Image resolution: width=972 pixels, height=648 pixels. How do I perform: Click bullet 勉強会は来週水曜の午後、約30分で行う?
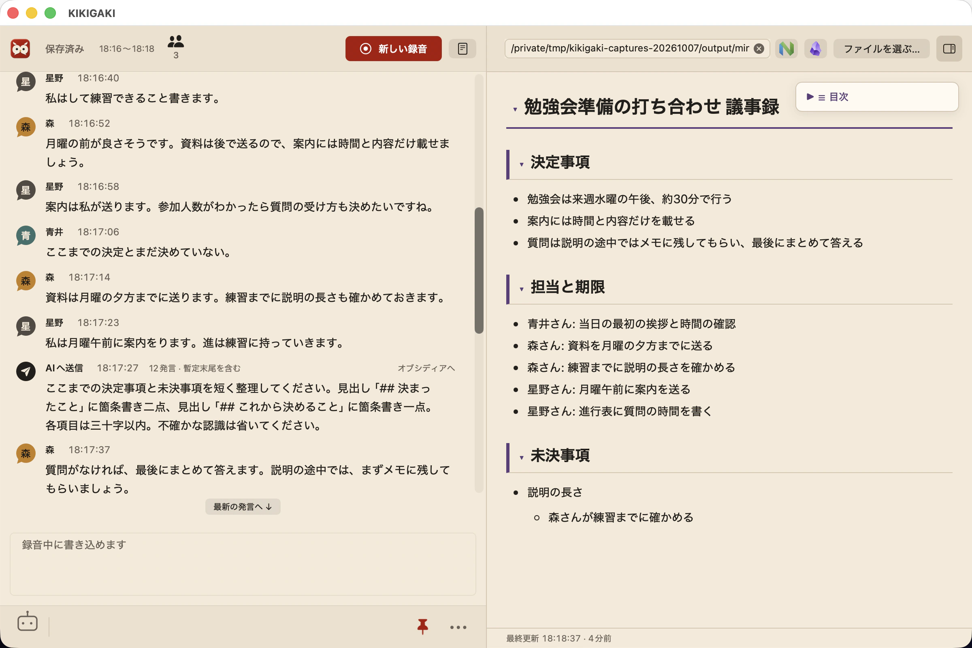point(629,199)
